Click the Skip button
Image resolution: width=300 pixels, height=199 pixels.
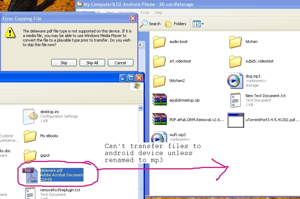(x=64, y=63)
